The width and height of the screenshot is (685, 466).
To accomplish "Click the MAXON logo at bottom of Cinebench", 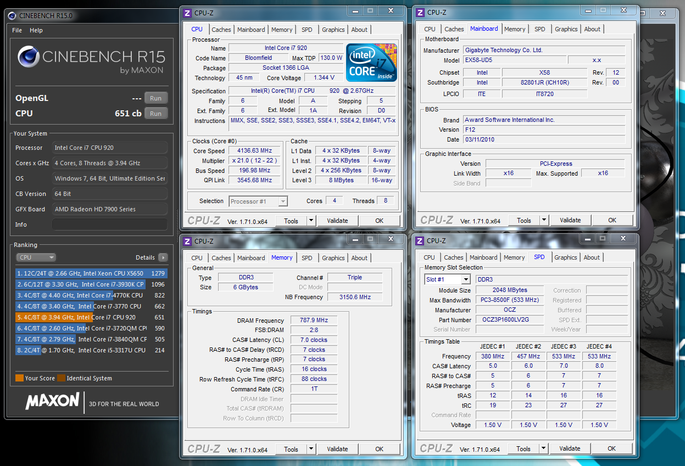I will 52,401.
